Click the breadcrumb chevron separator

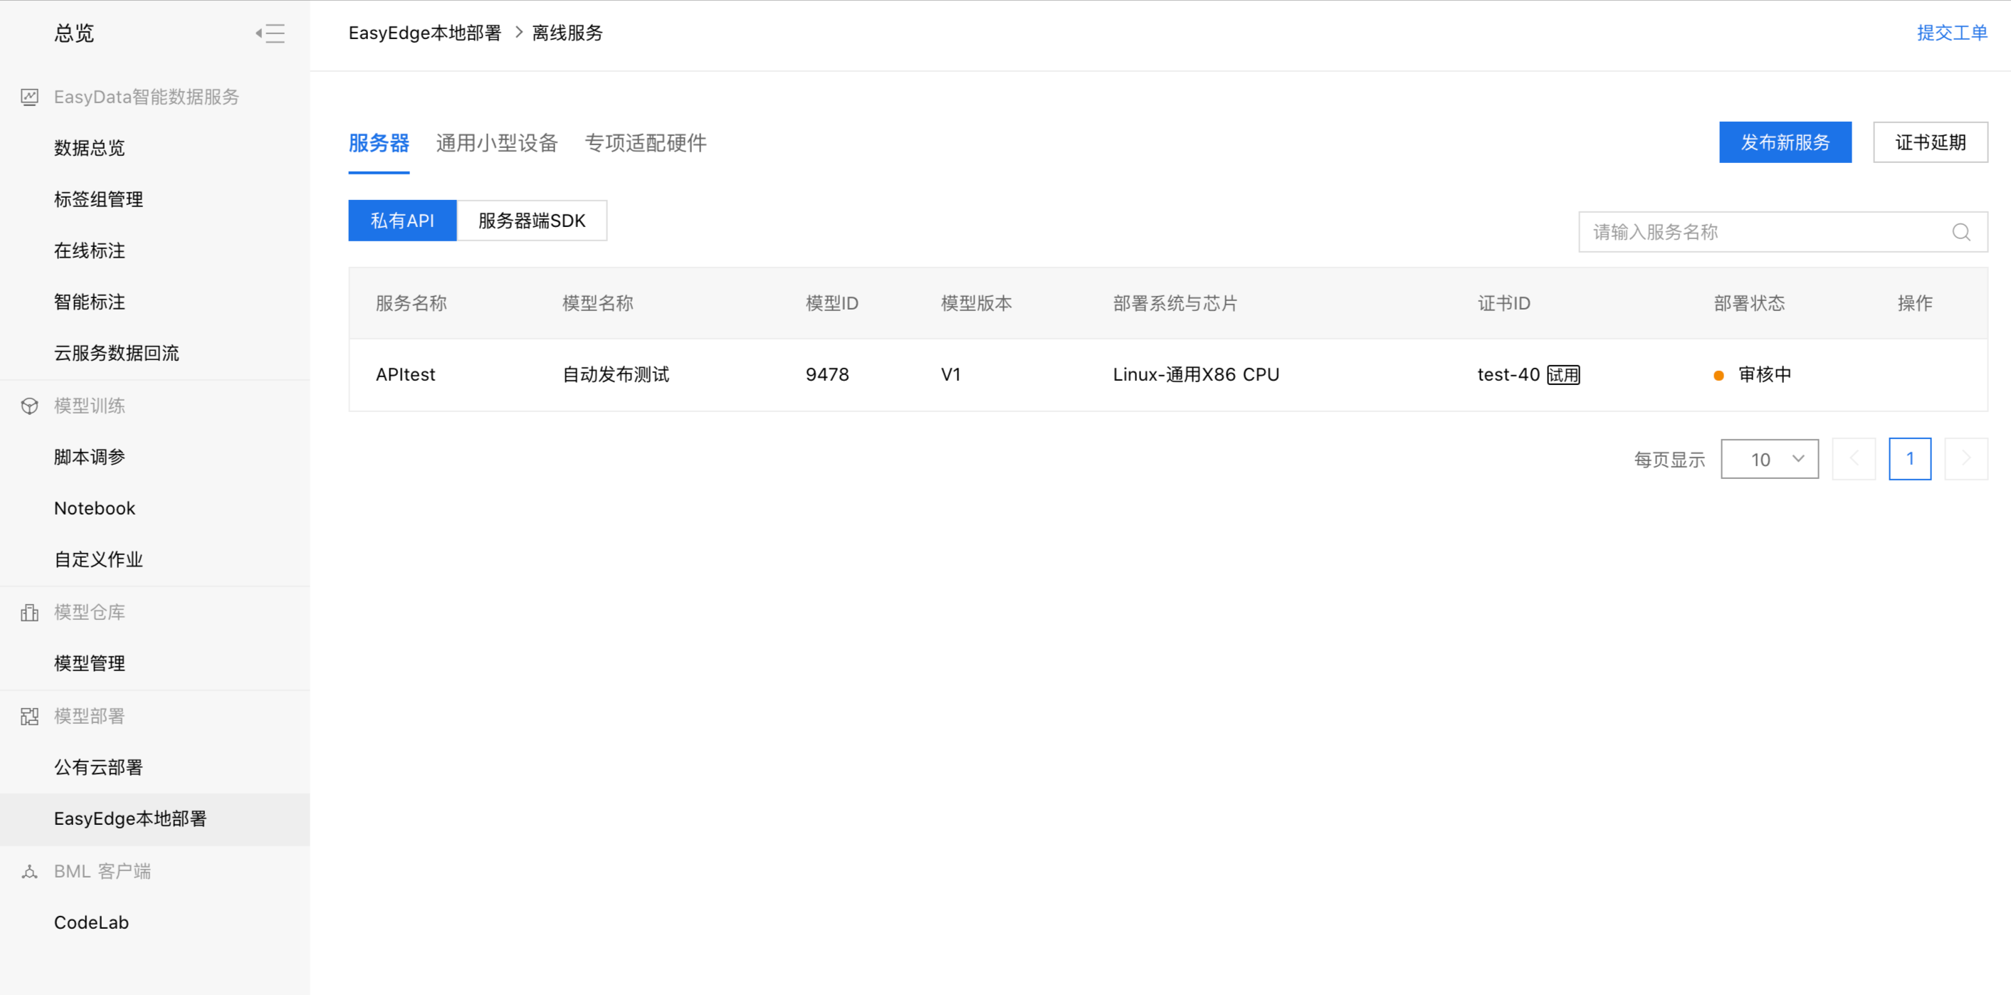click(518, 33)
